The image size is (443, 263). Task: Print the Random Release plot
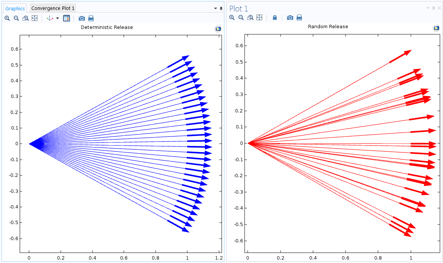point(299,18)
